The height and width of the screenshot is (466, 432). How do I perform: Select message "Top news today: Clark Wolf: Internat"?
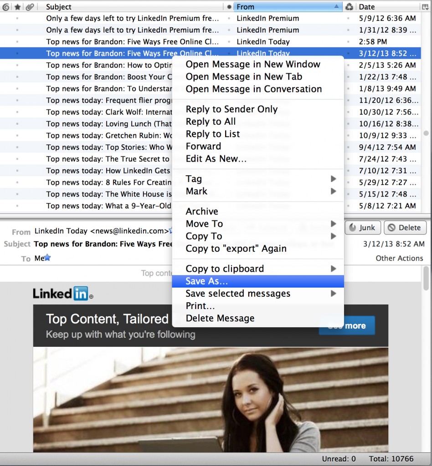[109, 112]
